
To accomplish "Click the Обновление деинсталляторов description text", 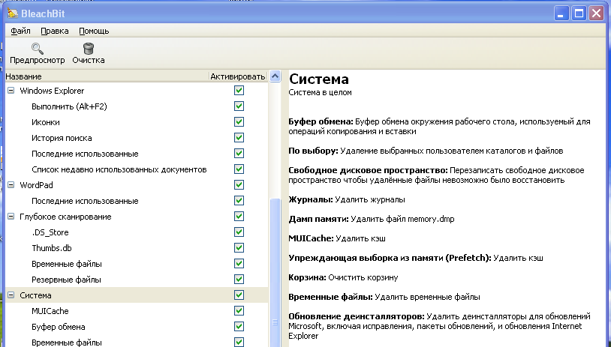I will pyautogui.click(x=440, y=326).
